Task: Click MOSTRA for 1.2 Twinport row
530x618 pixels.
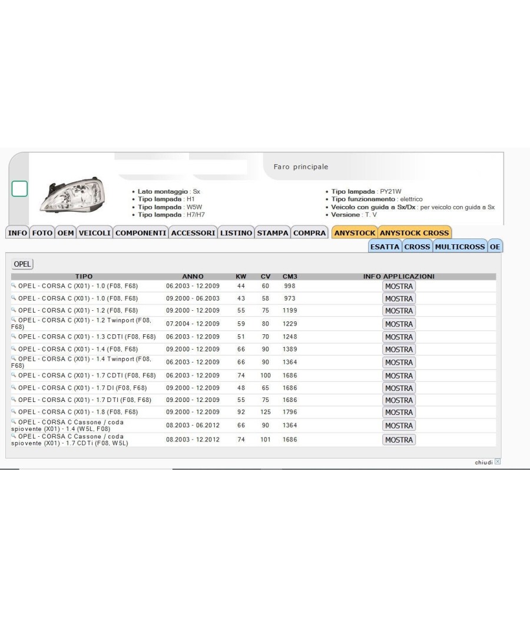Action: click(x=399, y=324)
